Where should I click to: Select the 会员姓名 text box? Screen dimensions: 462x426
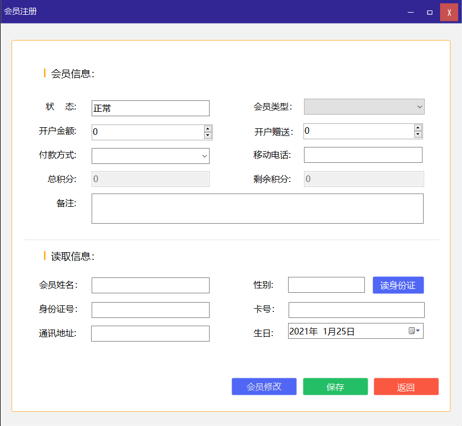[150, 285]
